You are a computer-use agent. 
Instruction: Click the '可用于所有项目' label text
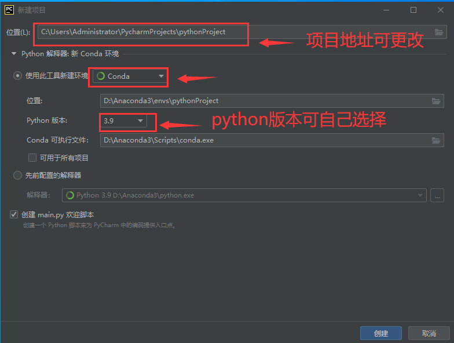click(x=64, y=158)
